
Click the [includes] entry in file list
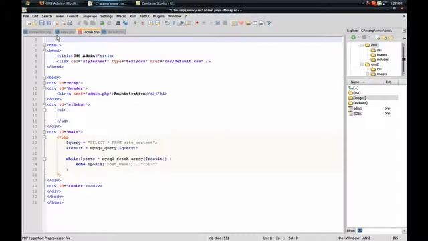(360, 103)
